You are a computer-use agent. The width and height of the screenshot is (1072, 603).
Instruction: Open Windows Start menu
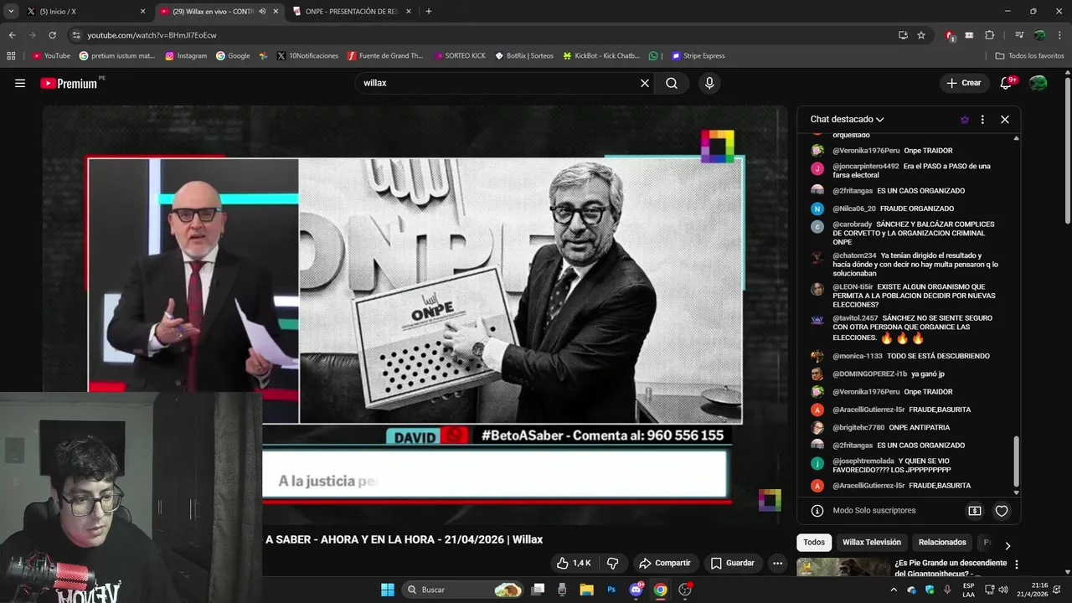(388, 590)
